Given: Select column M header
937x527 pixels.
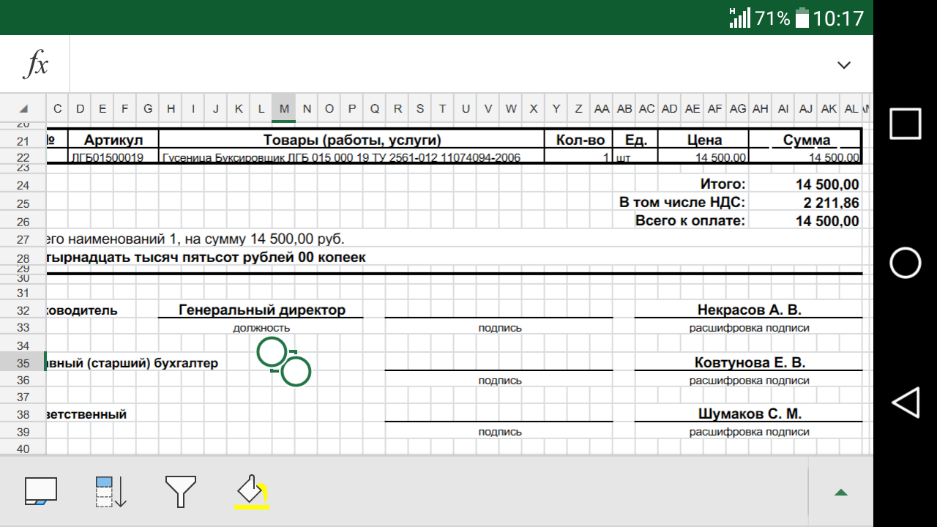Looking at the screenshot, I should (x=284, y=108).
